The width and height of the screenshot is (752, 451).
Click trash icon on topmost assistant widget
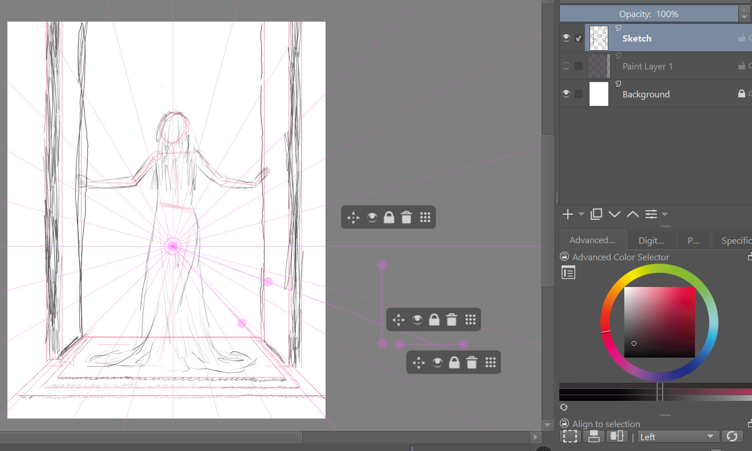coord(407,218)
